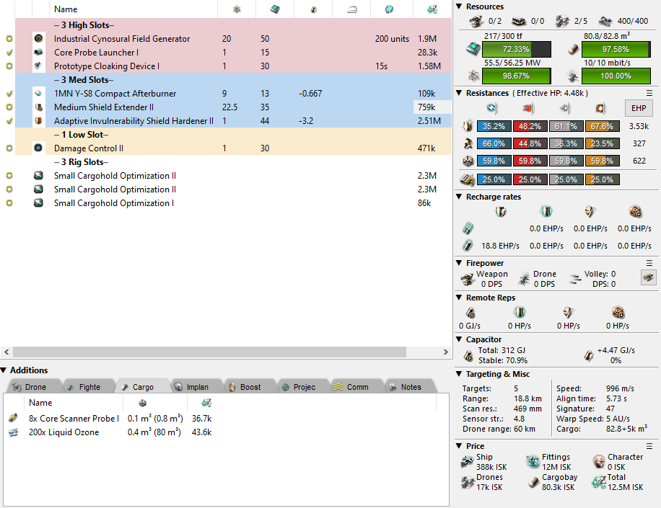
Task: Click the CPU resource icon beside 217/300 tf
Action: (470, 49)
